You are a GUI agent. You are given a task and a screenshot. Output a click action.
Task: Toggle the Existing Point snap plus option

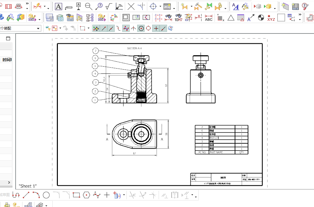point(156,29)
